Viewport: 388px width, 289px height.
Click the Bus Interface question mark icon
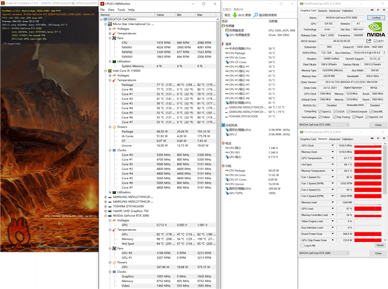384,53
